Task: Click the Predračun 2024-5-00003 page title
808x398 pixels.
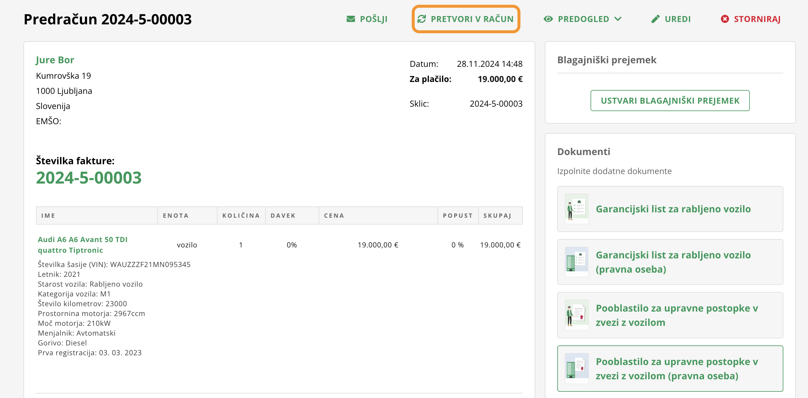Action: click(x=108, y=19)
